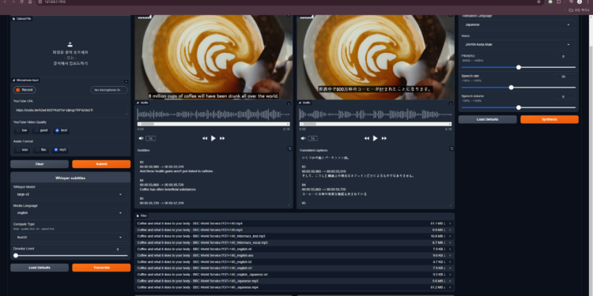Screen dimensions: 593x296
Task: Open the 'No microphone found' device selector
Action: [x=109, y=90]
